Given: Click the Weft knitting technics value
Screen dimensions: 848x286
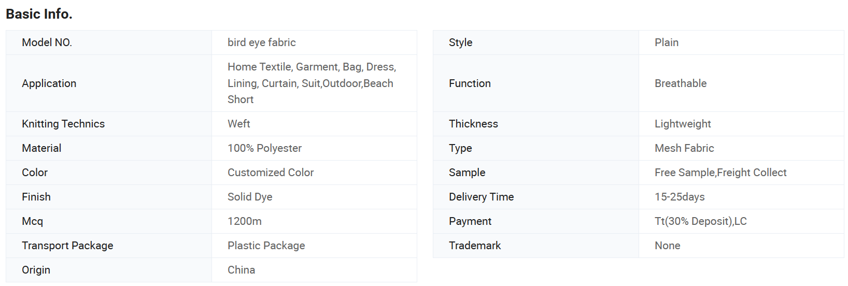Looking at the screenshot, I should 238,124.
